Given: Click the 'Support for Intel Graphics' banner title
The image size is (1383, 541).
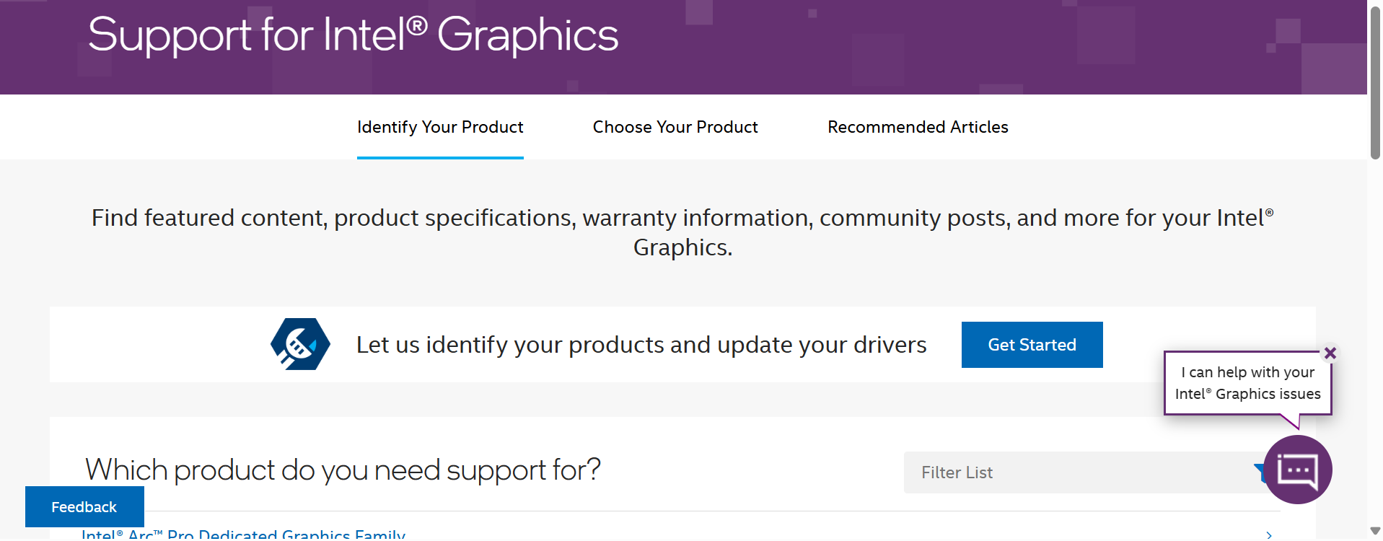Looking at the screenshot, I should tap(353, 35).
